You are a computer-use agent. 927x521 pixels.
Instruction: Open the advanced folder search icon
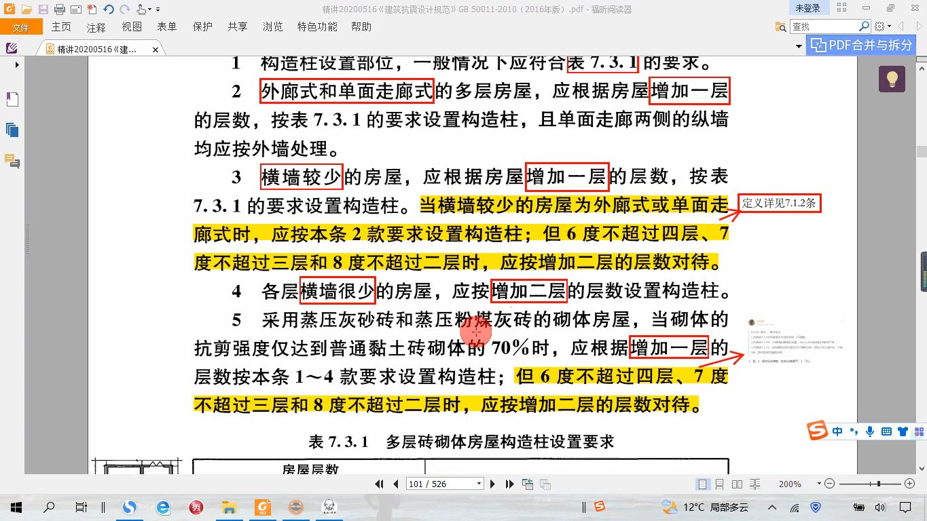pos(781,26)
